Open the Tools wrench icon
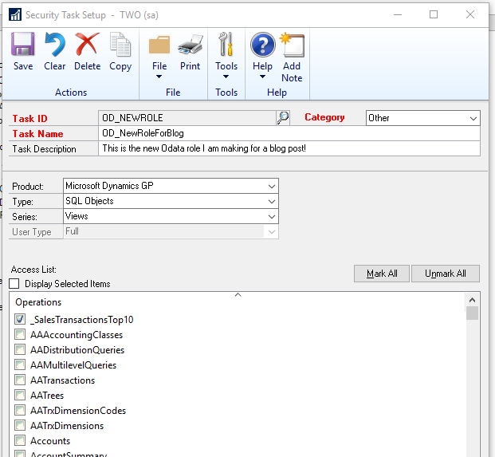Image resolution: width=495 pixels, height=457 pixels. [x=226, y=45]
